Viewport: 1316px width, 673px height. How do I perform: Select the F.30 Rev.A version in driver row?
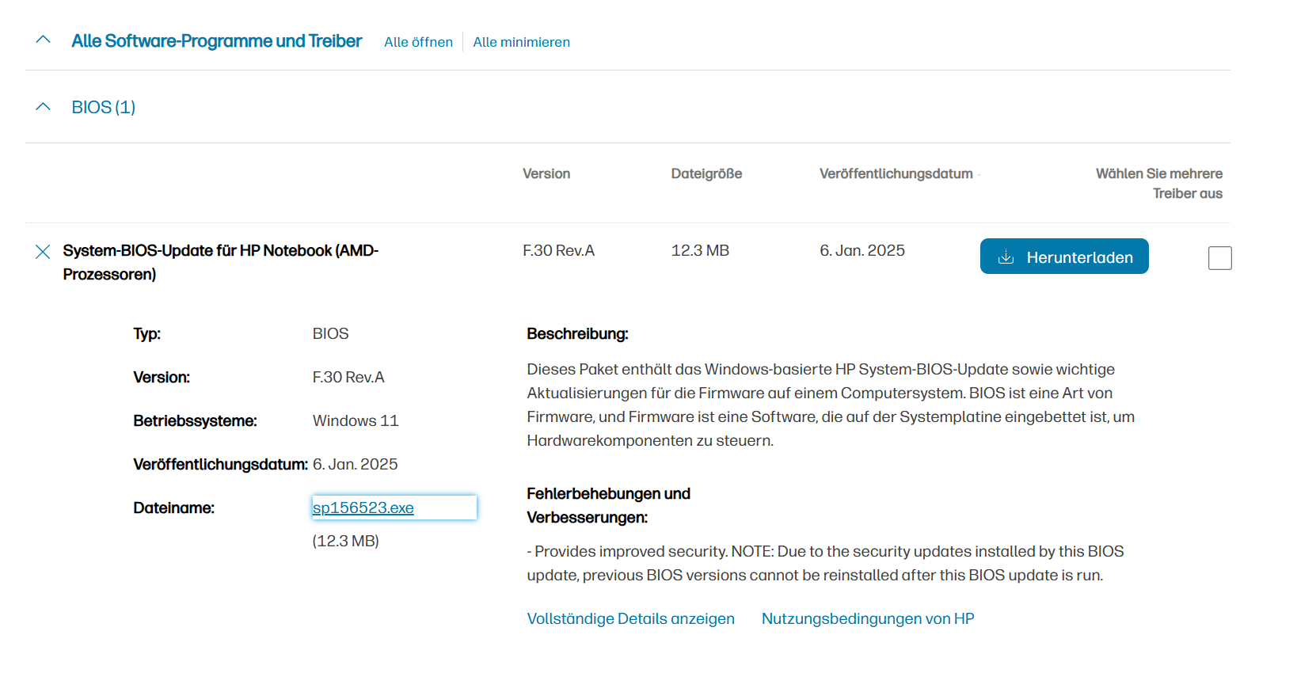point(558,250)
